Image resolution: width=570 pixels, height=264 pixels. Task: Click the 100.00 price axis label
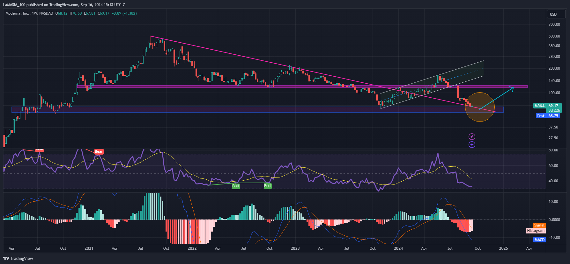tap(554, 93)
